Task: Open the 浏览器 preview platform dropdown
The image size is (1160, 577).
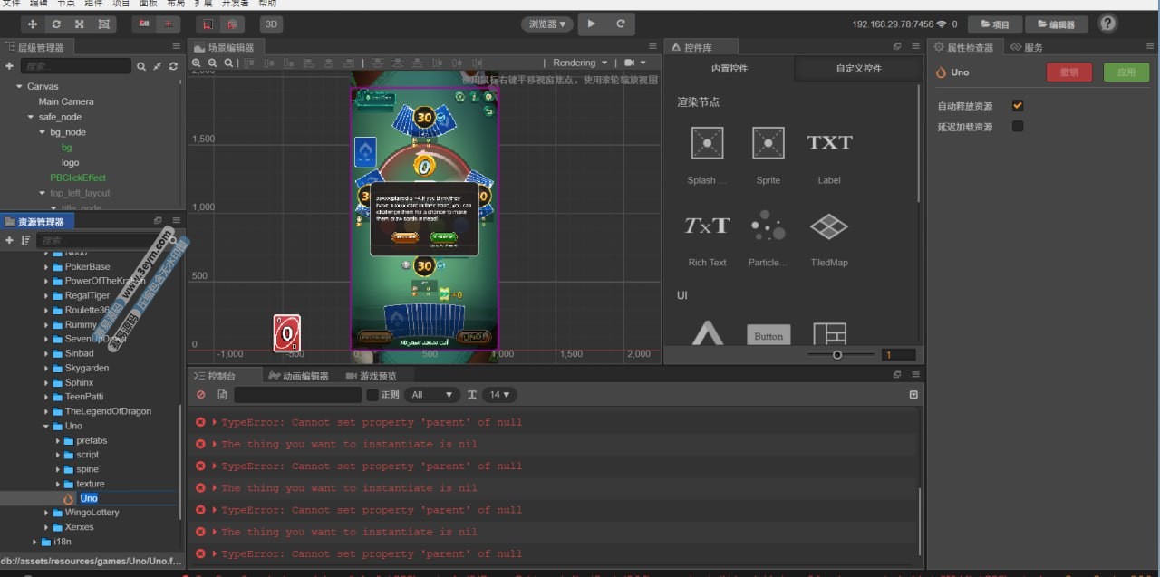Action: coord(547,24)
